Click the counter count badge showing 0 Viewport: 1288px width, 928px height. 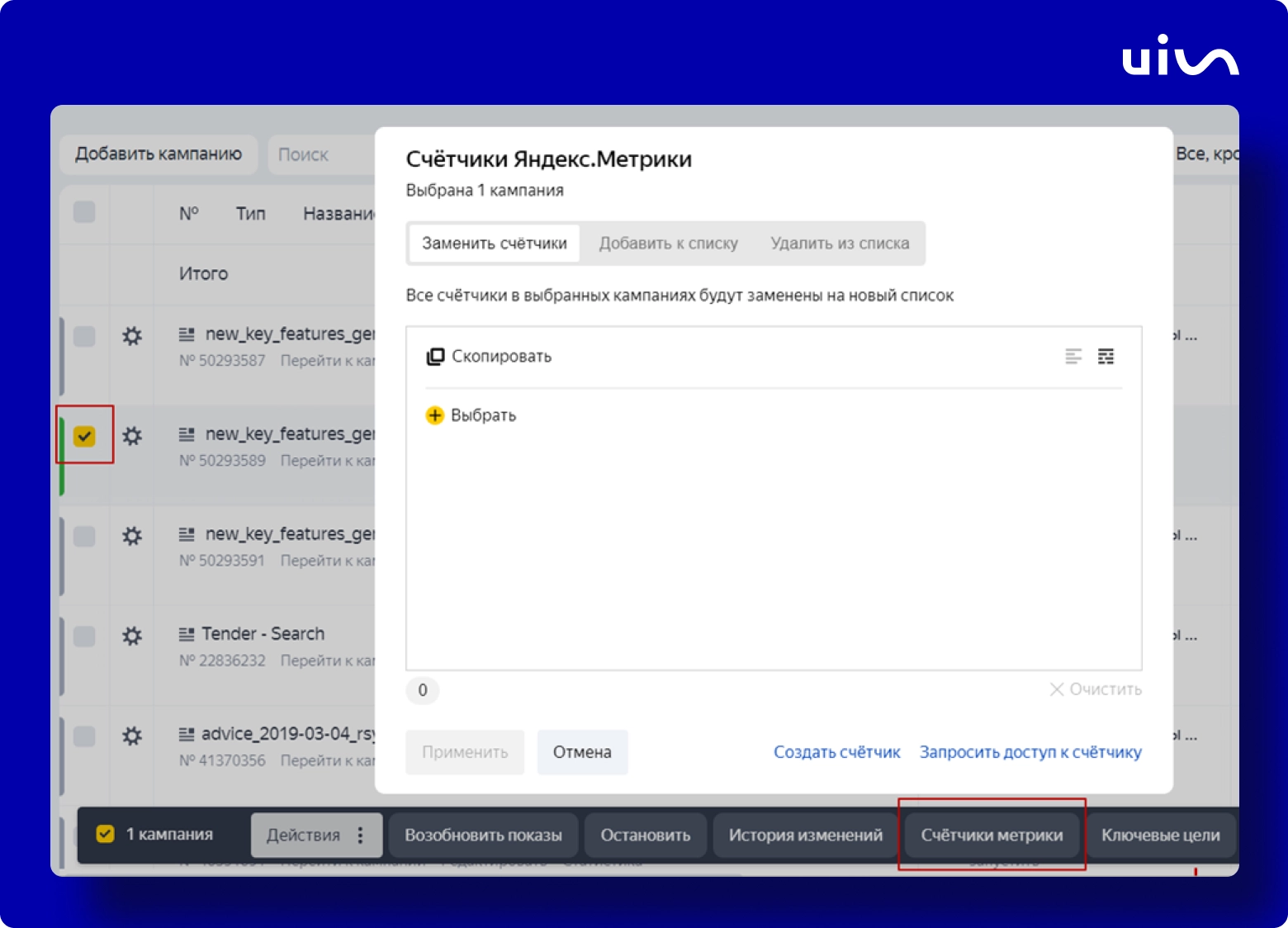pyautogui.click(x=423, y=690)
